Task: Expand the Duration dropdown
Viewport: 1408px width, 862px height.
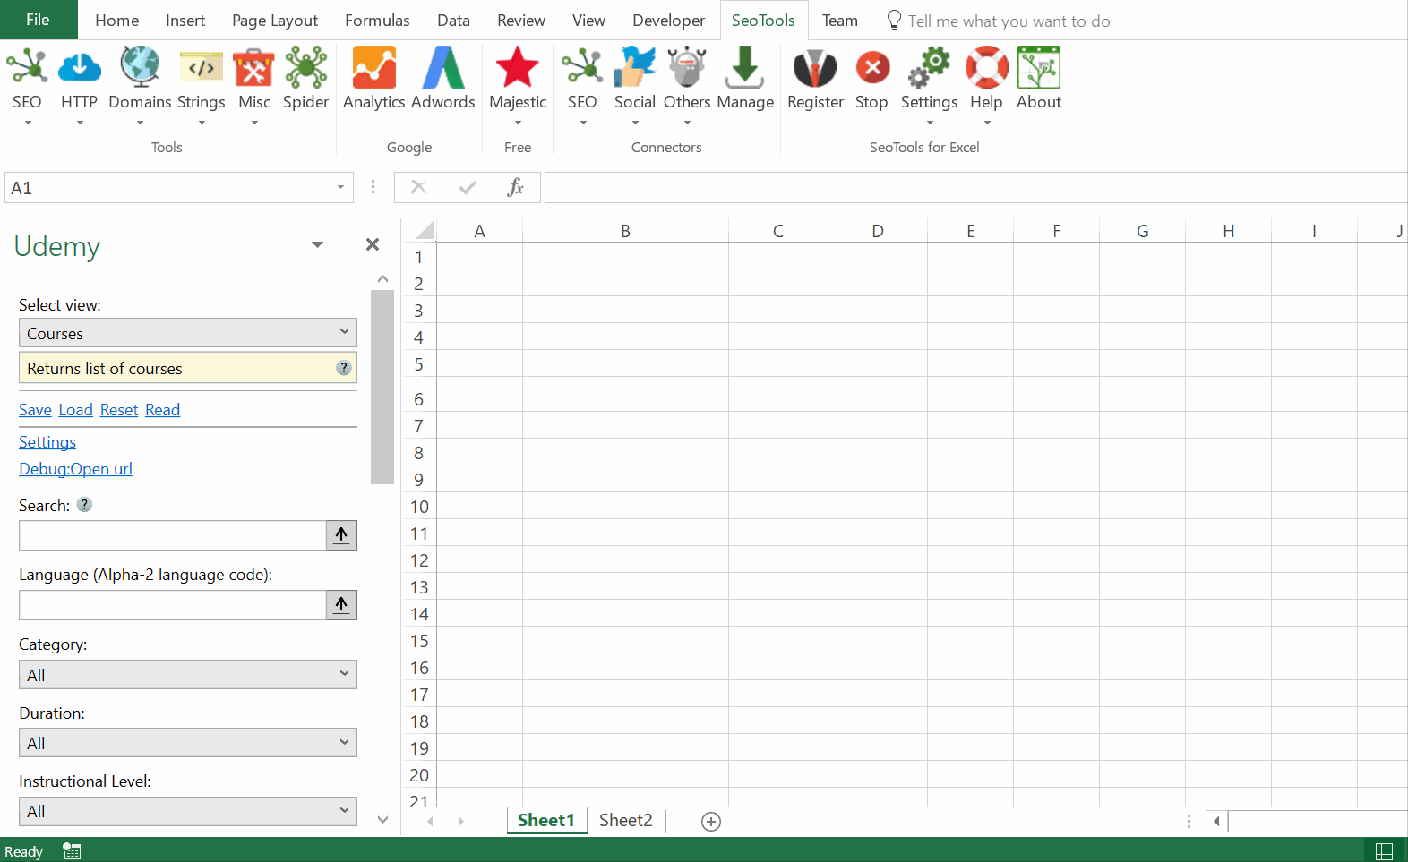Action: pyautogui.click(x=344, y=742)
